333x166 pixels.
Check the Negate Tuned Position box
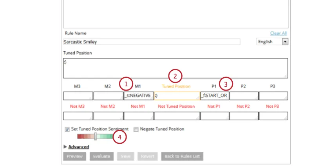[x=136, y=129]
